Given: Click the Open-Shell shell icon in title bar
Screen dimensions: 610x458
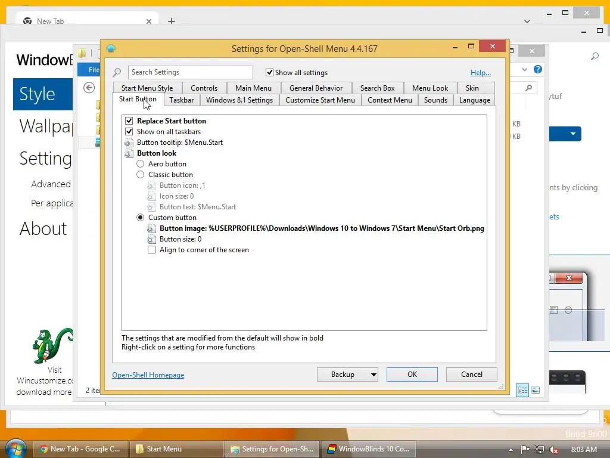Looking at the screenshot, I should pos(111,48).
